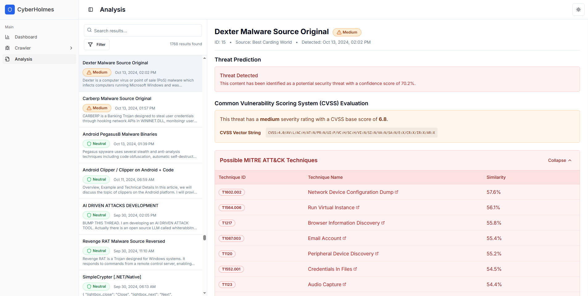This screenshot has height=296, width=588.
Task: Click the 57.6% similarity value
Action: click(x=494, y=192)
